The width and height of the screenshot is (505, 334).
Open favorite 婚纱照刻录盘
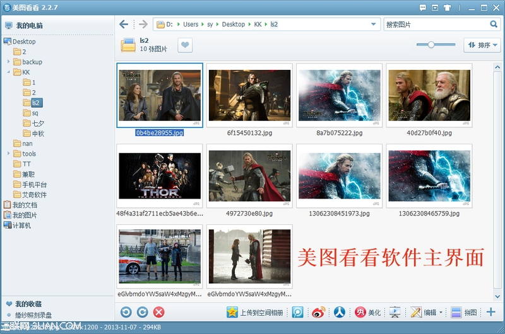coord(33,315)
